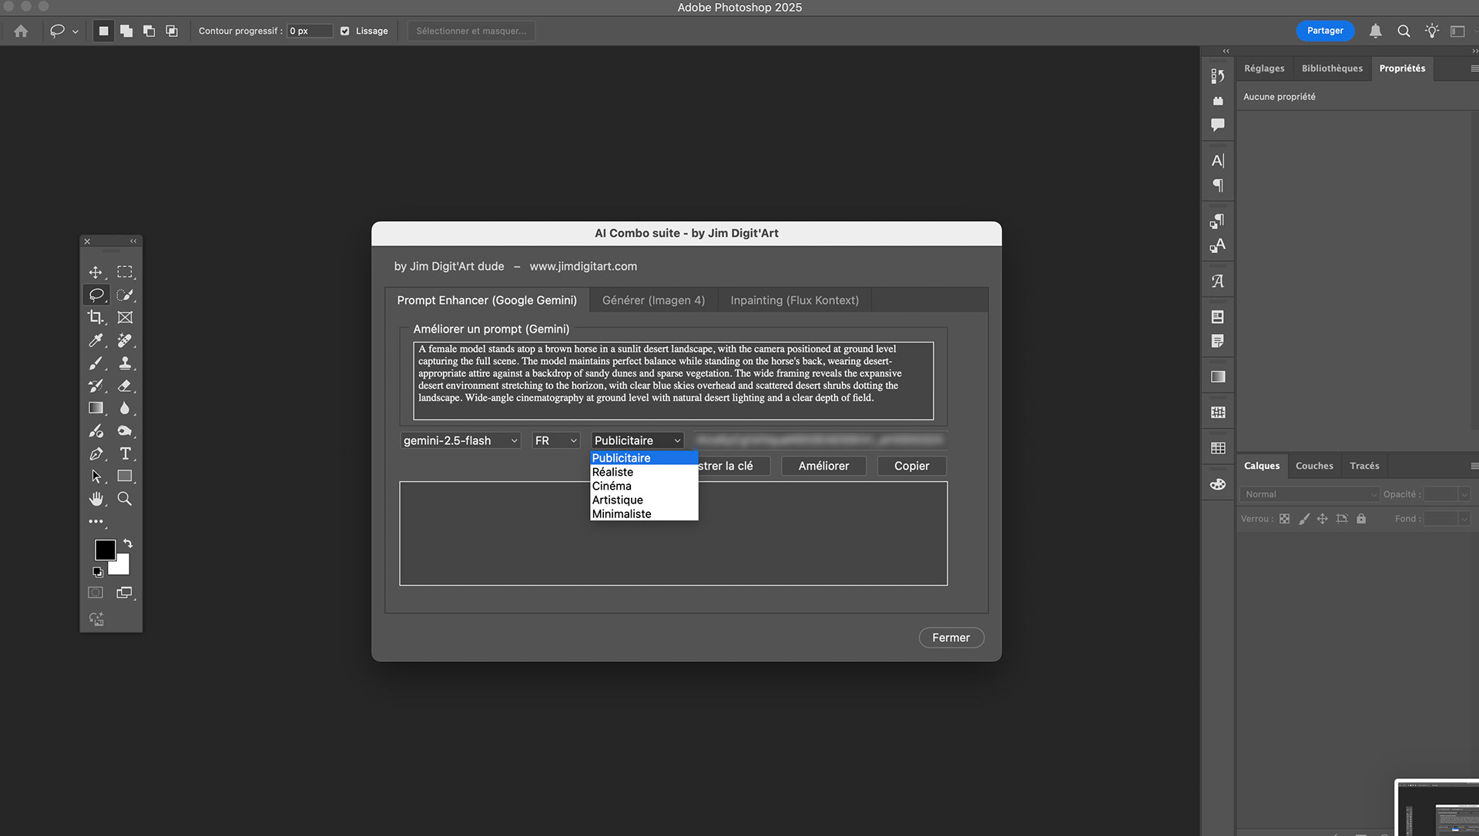This screenshot has height=836, width=1479.
Task: Select the Eraser tool
Action: 125,386
